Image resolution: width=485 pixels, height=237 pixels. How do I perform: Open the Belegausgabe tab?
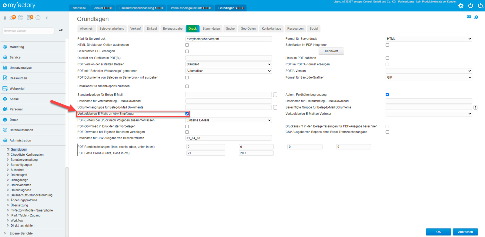click(173, 29)
